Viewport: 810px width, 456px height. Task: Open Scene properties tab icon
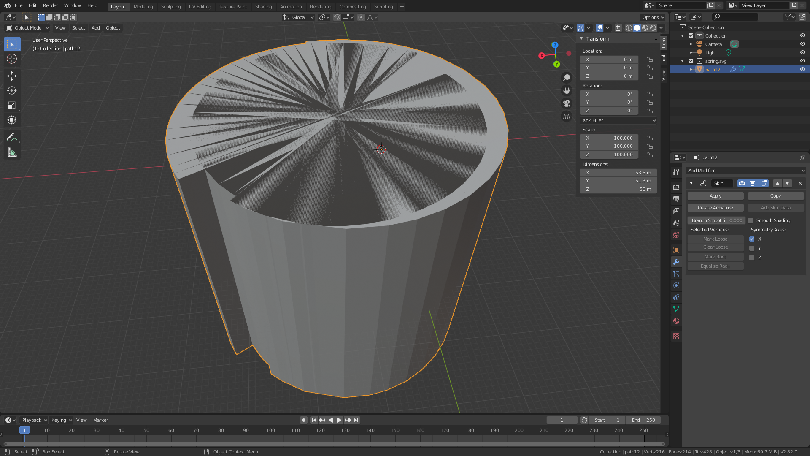pos(676,223)
